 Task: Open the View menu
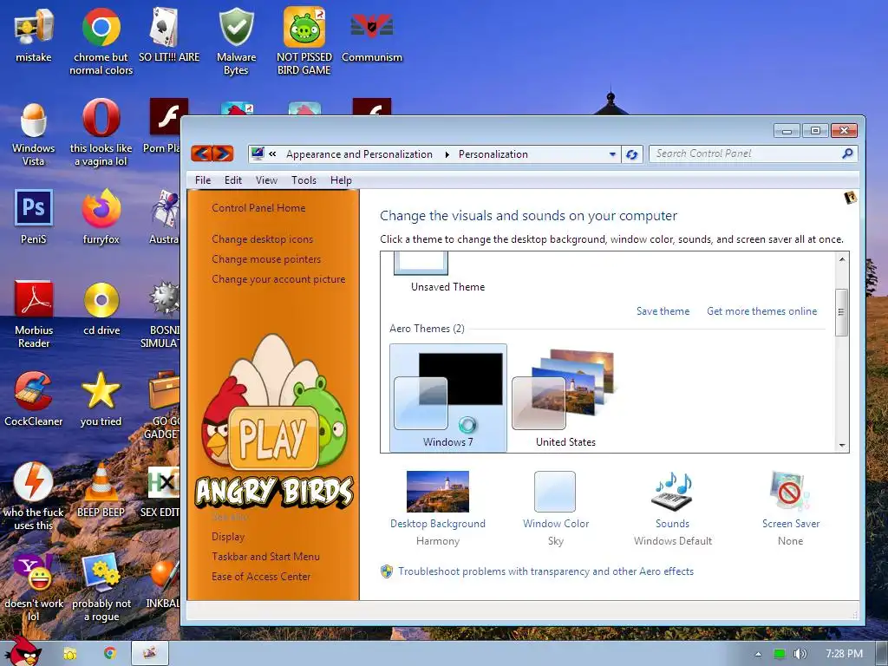click(266, 180)
